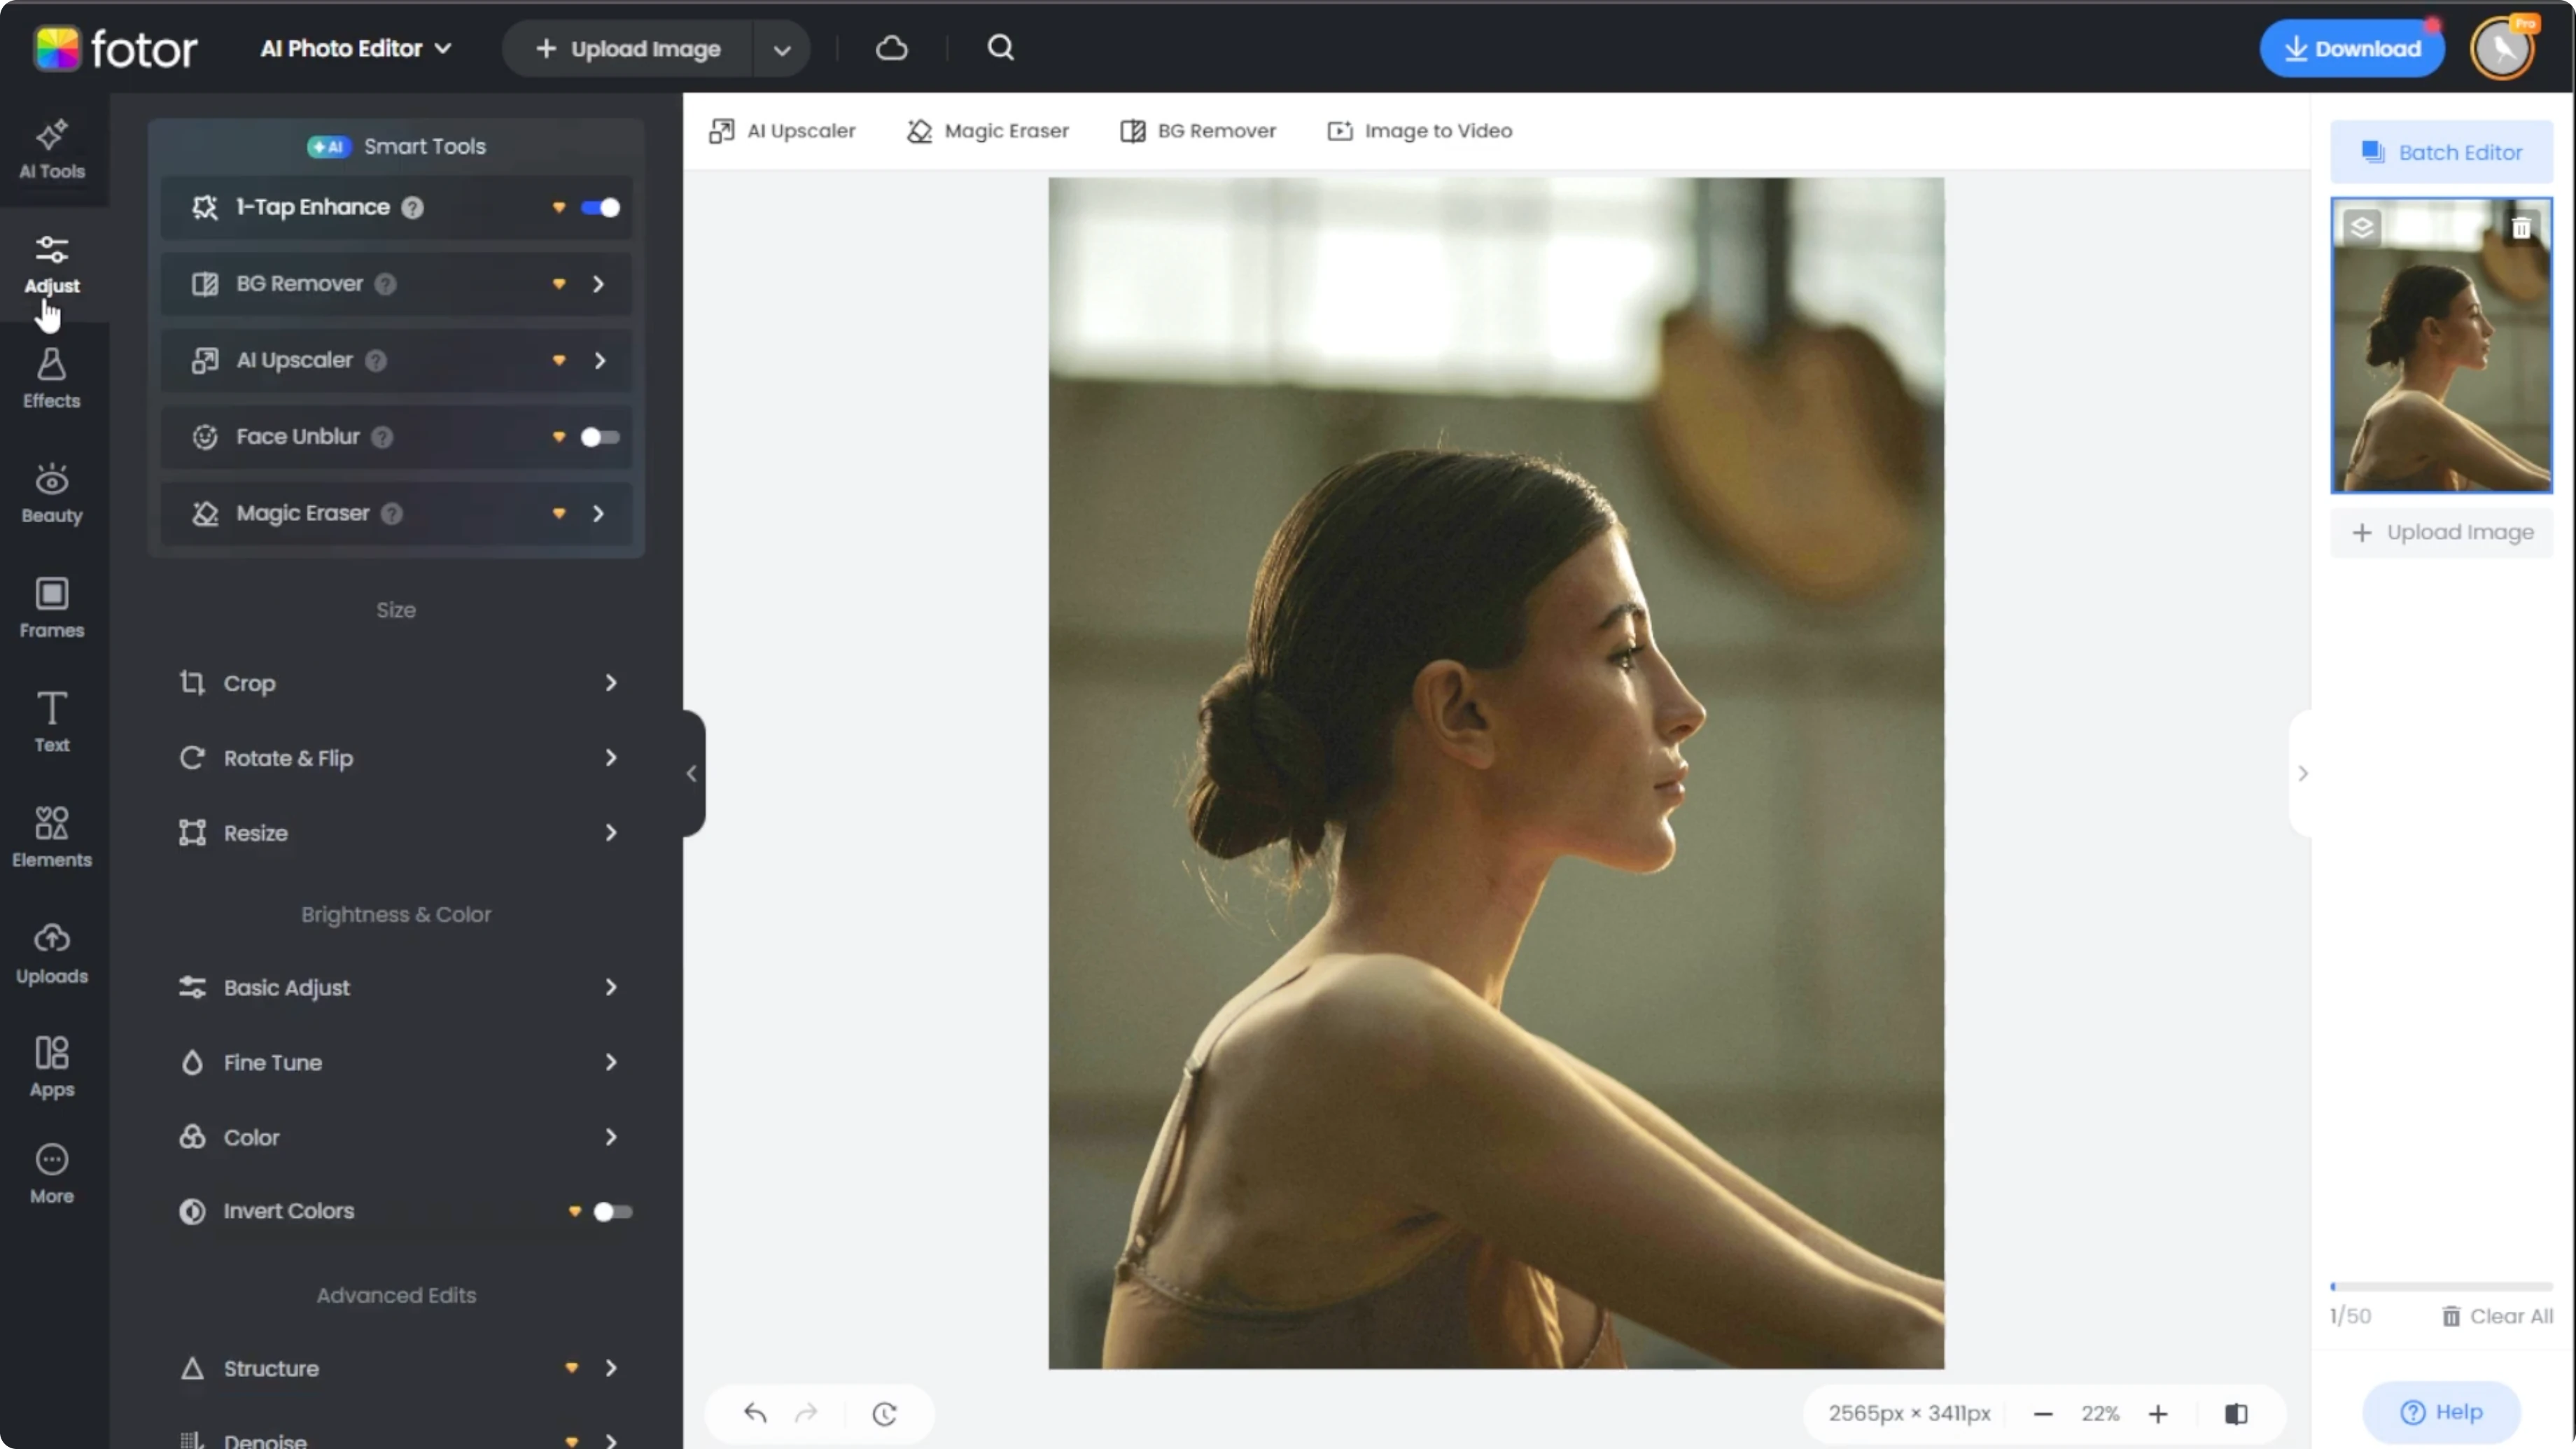Click the Download button
This screenshot has height=1449, width=2576.
coord(2352,48)
